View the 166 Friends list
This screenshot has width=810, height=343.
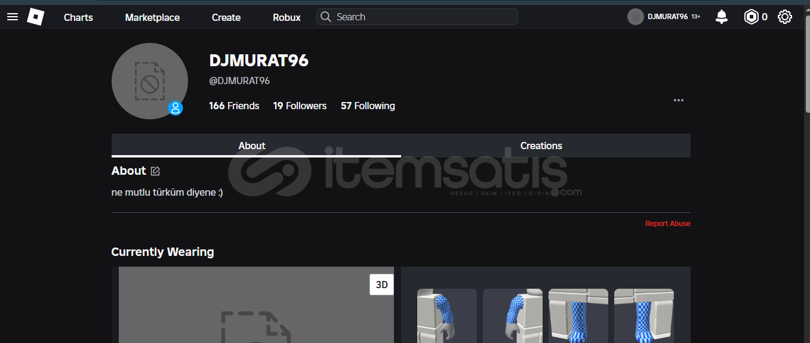[x=234, y=106]
